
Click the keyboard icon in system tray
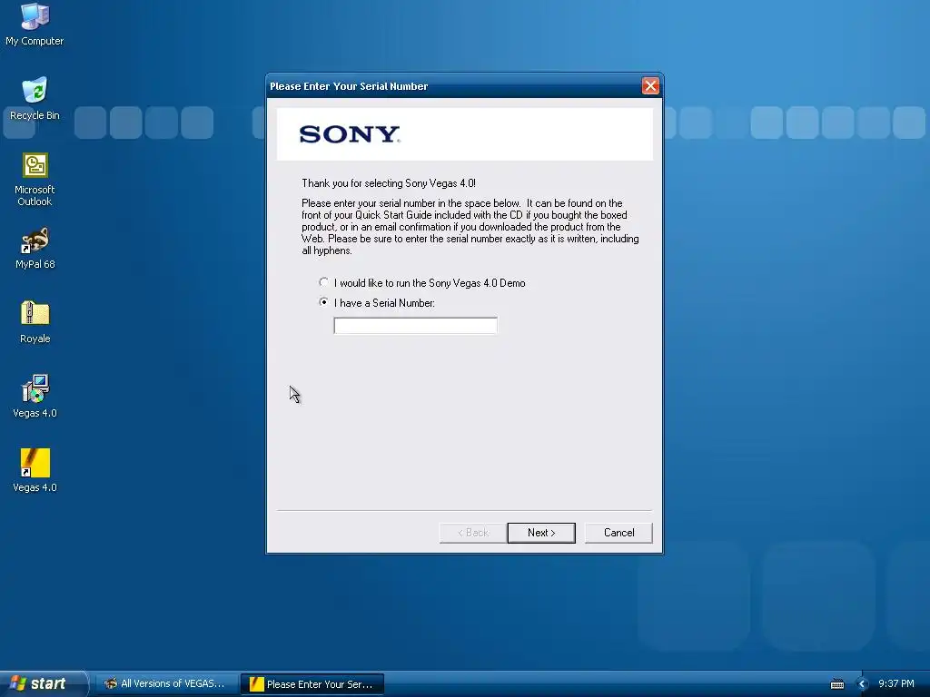[836, 684]
